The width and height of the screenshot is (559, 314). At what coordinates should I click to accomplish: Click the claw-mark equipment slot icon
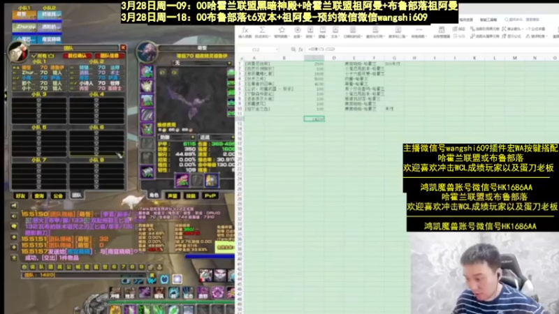[x=147, y=114]
